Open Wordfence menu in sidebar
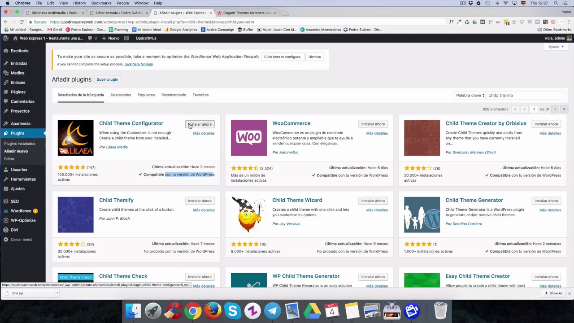 click(x=21, y=211)
